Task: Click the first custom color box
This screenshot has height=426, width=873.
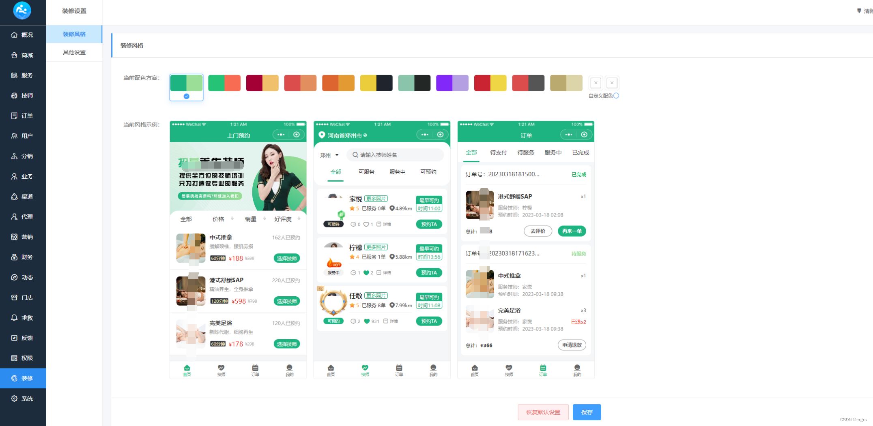Action: pos(596,83)
